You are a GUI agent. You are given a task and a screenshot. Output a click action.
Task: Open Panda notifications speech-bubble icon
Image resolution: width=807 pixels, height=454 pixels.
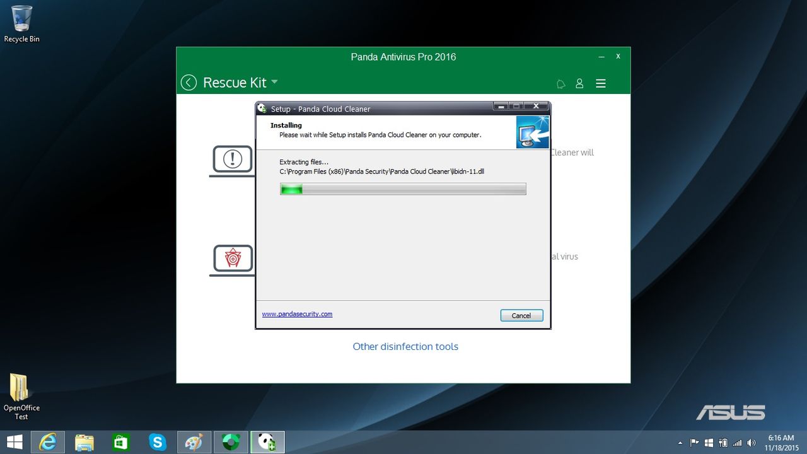560,83
